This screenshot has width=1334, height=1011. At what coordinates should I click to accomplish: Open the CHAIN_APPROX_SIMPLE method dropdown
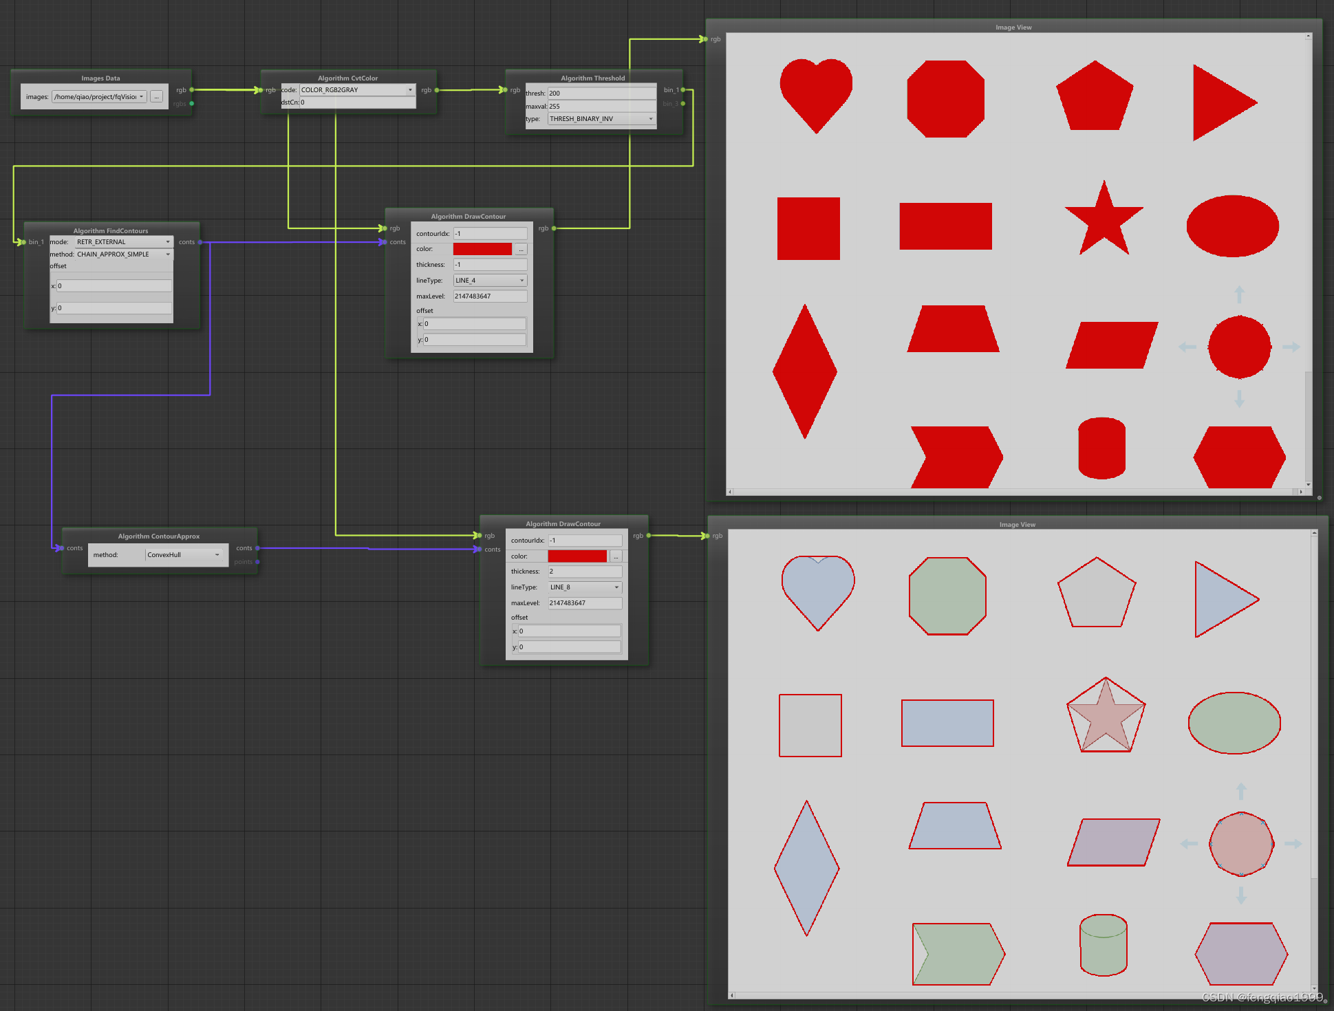123,254
